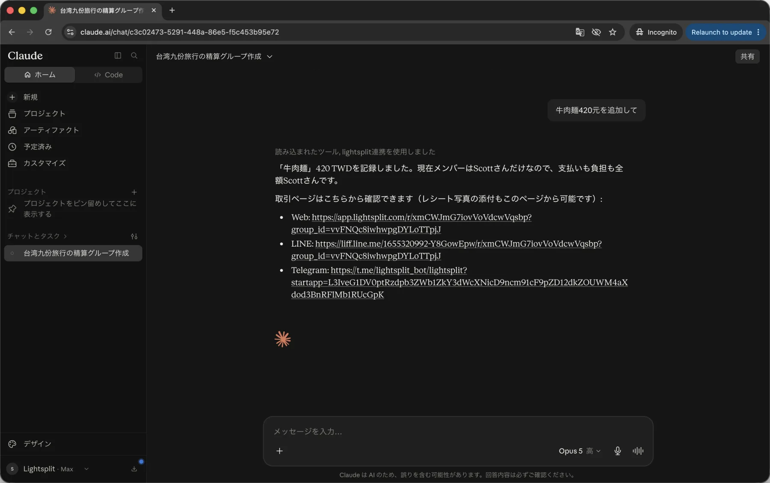Expand the tool usage details line

tap(355, 152)
